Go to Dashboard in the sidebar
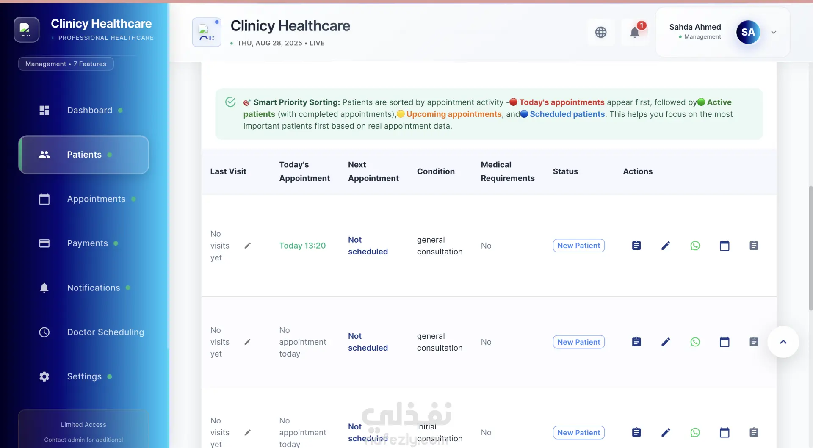The image size is (813, 448). (x=83, y=110)
